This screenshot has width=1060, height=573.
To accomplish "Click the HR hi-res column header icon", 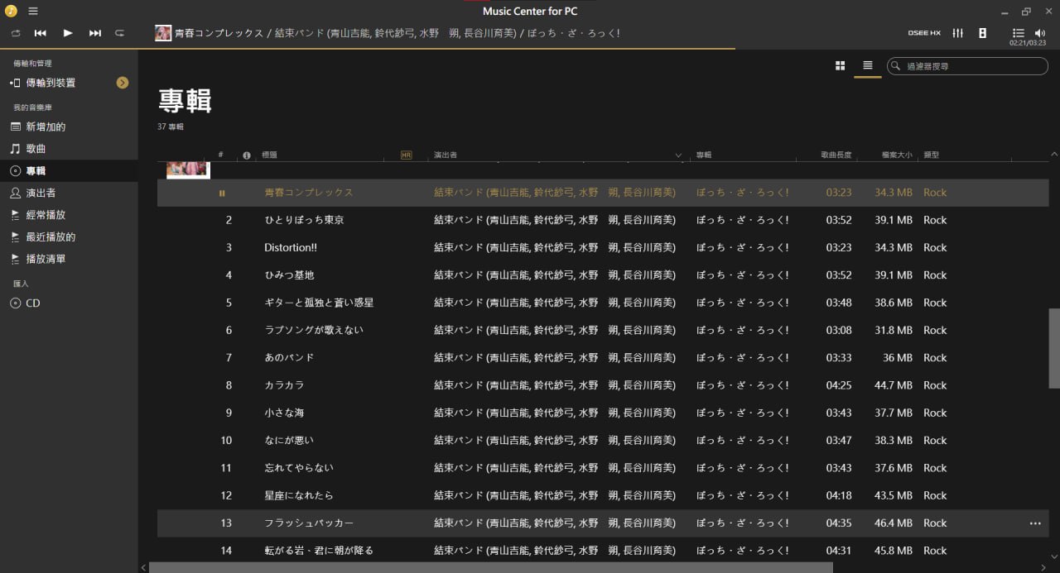I will point(406,155).
